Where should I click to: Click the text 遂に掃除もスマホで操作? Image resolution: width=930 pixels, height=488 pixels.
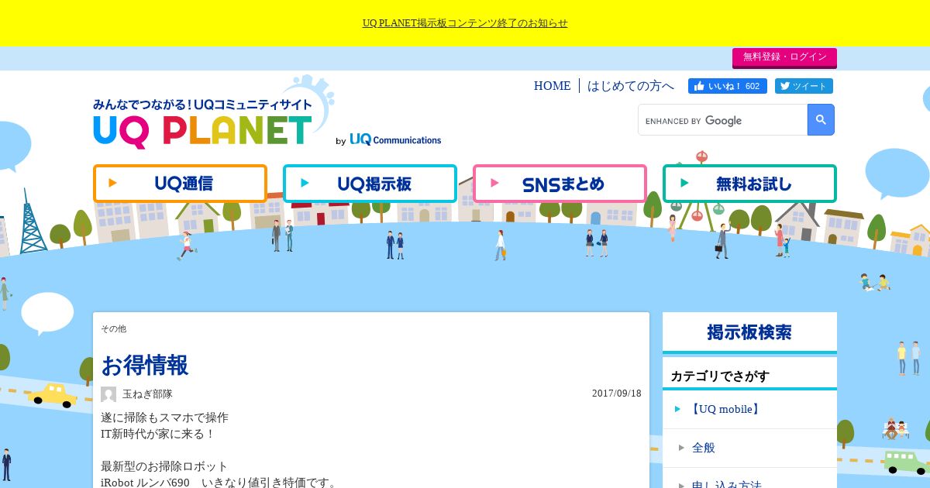pos(164,418)
